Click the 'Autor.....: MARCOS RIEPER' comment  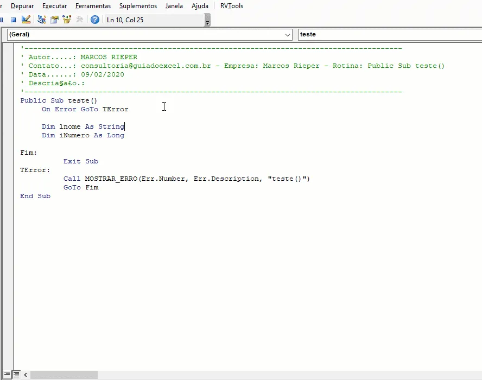[79, 57]
